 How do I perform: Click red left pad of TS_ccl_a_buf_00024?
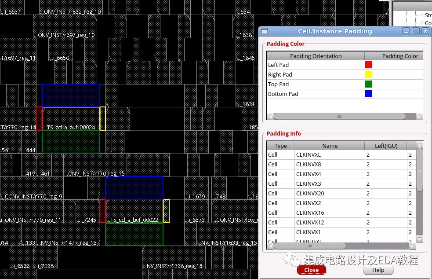[39, 119]
